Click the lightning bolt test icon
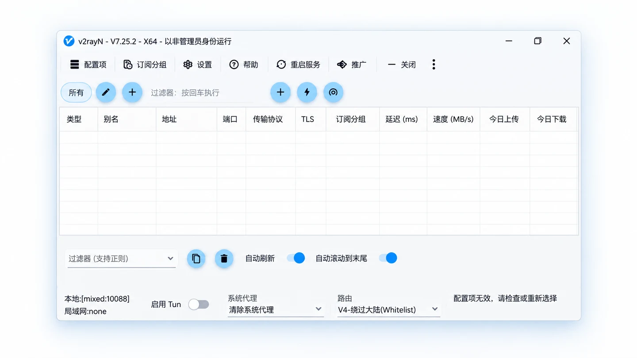 pyautogui.click(x=307, y=92)
